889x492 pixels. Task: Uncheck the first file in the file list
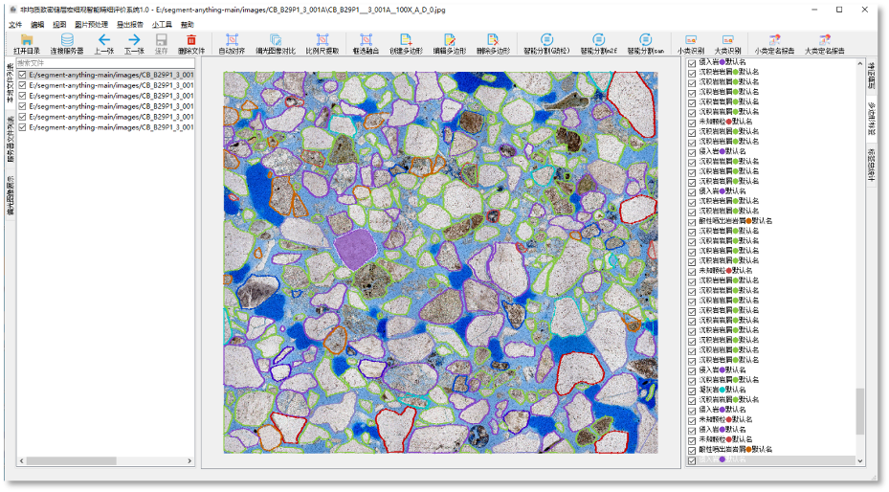tap(23, 74)
